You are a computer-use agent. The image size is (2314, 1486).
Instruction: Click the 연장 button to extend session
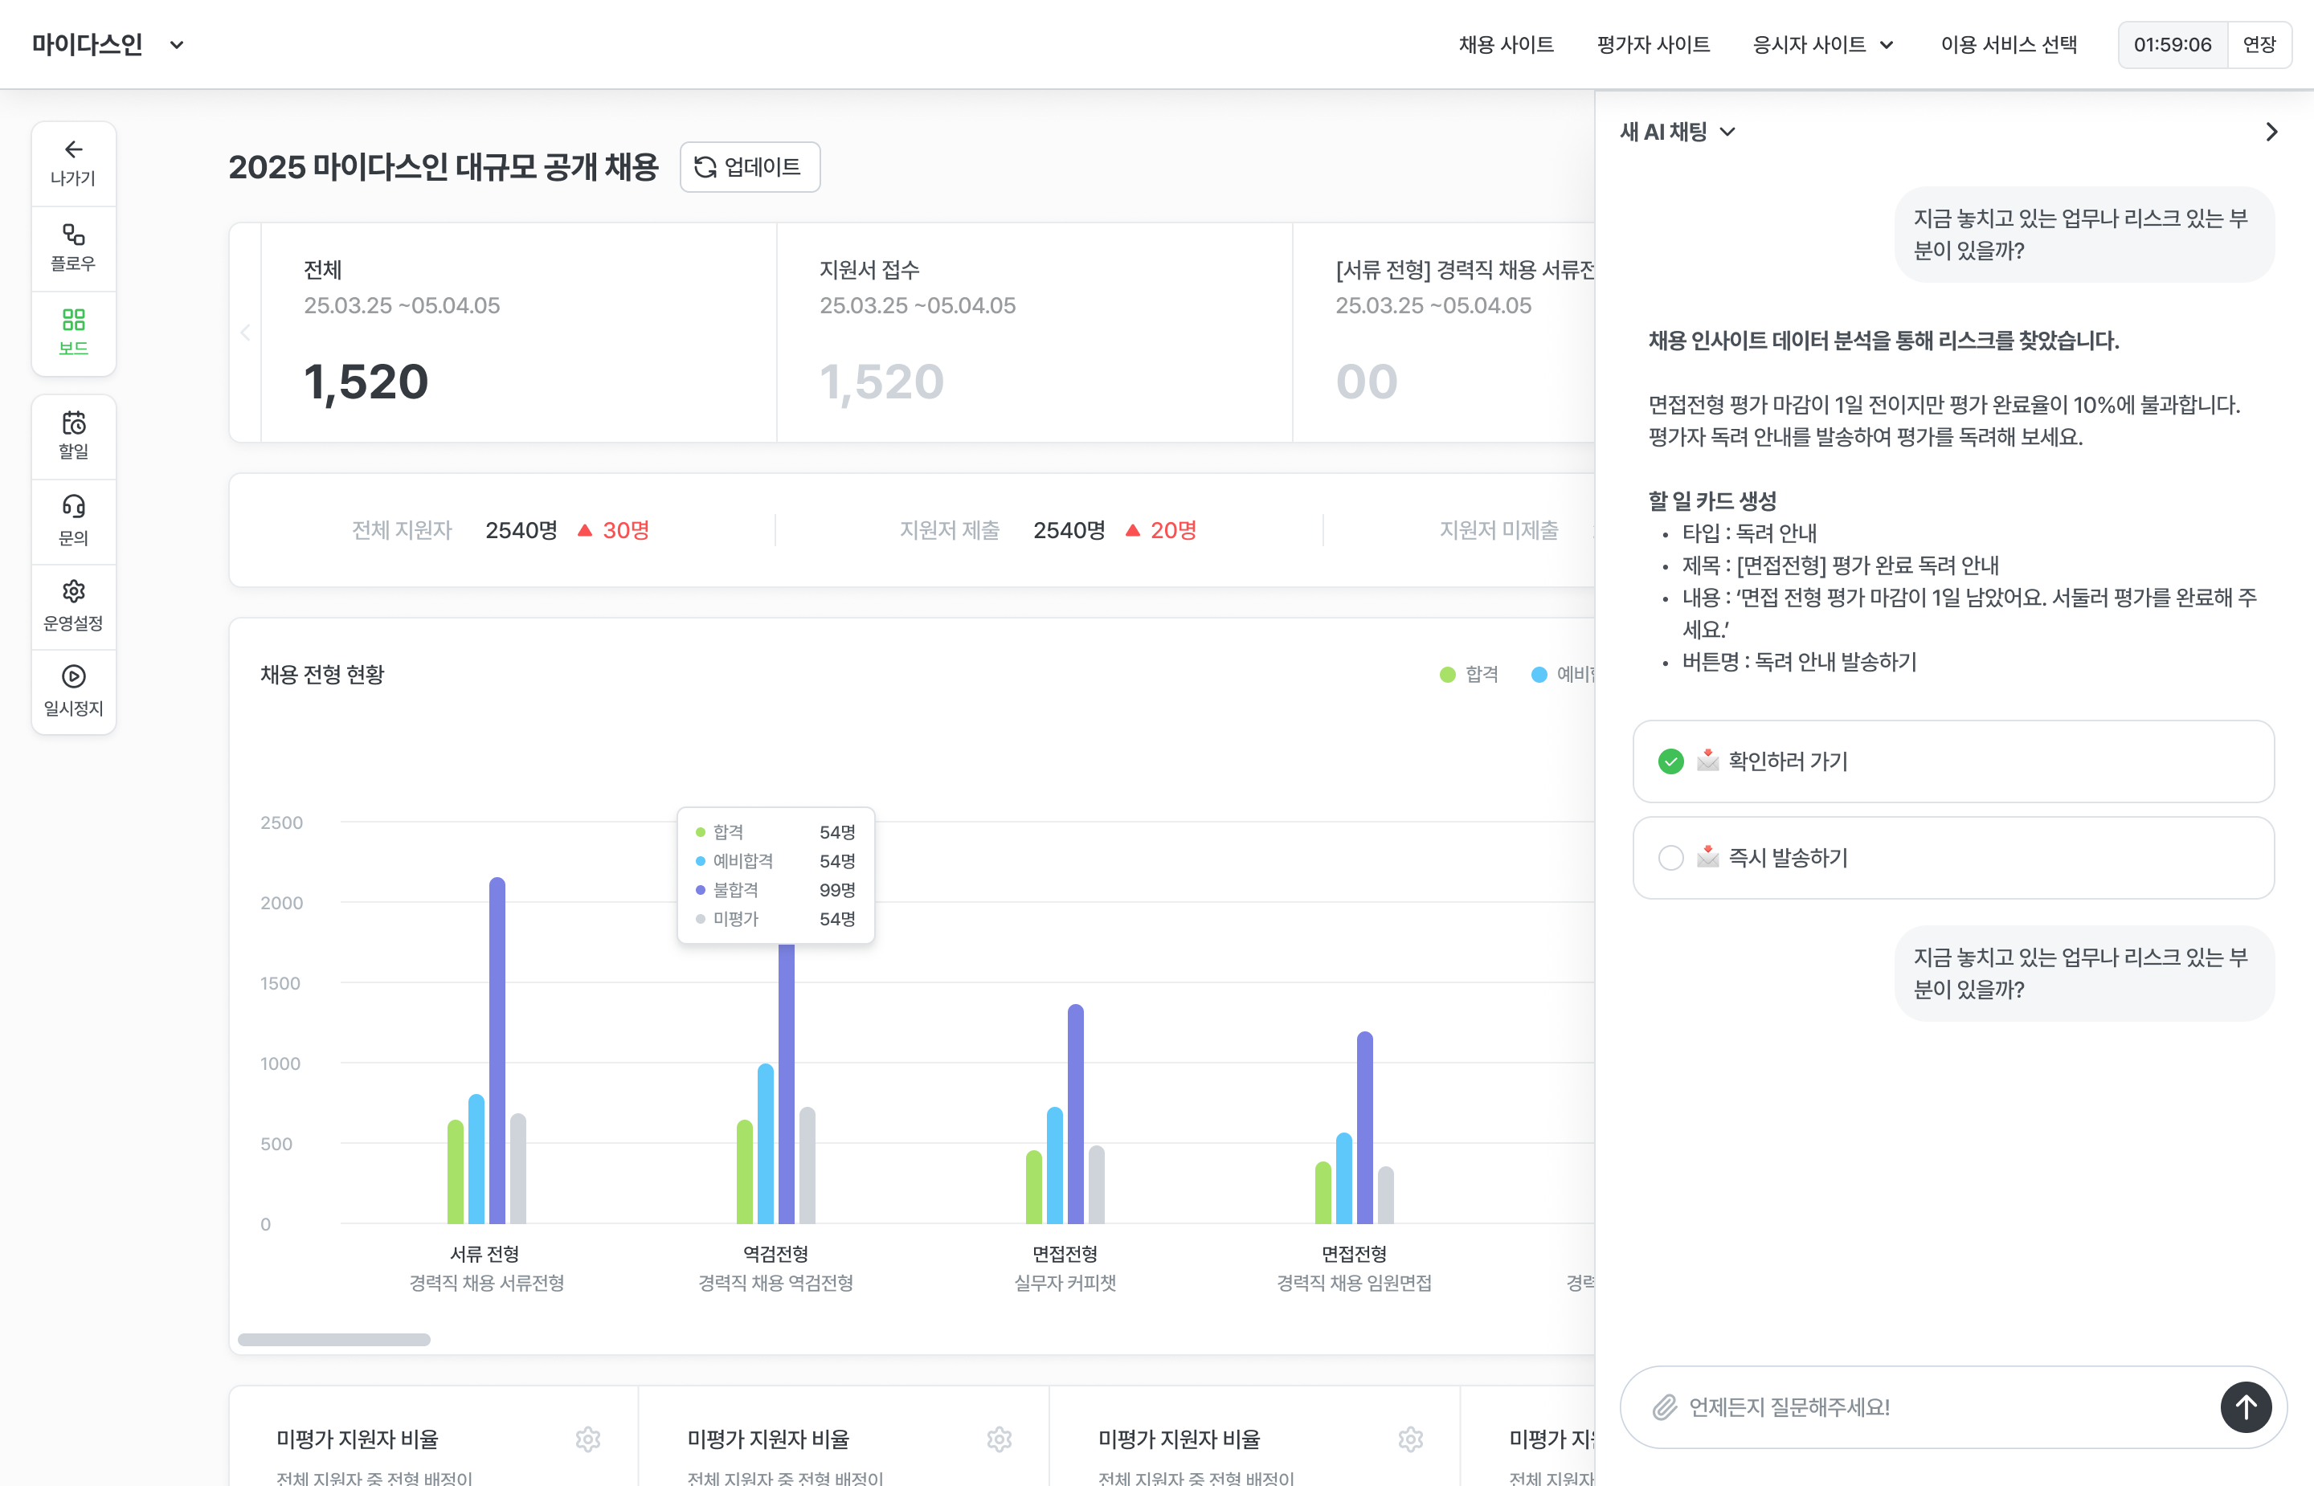click(x=2259, y=44)
